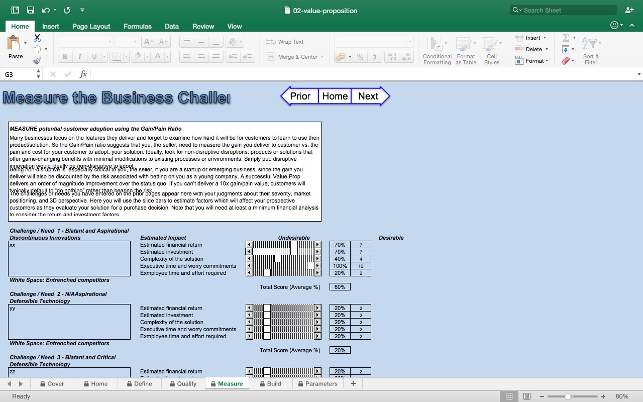
Task: Open the Cell Styles gallery
Action: pyautogui.click(x=491, y=49)
